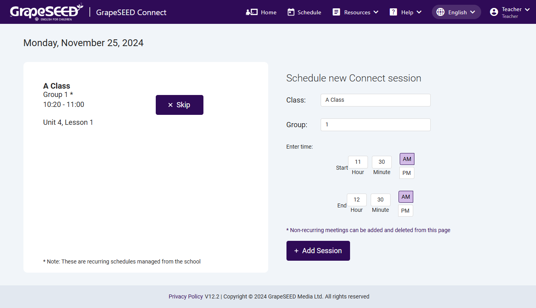The height and width of the screenshot is (308, 536).
Task: Expand the Help menu chevron
Action: pos(419,12)
